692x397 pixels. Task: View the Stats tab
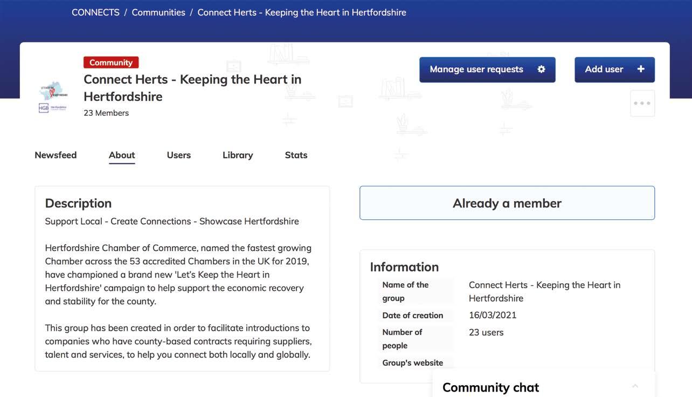[296, 155]
